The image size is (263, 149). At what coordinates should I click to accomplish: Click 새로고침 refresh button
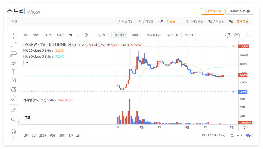click(x=173, y=35)
